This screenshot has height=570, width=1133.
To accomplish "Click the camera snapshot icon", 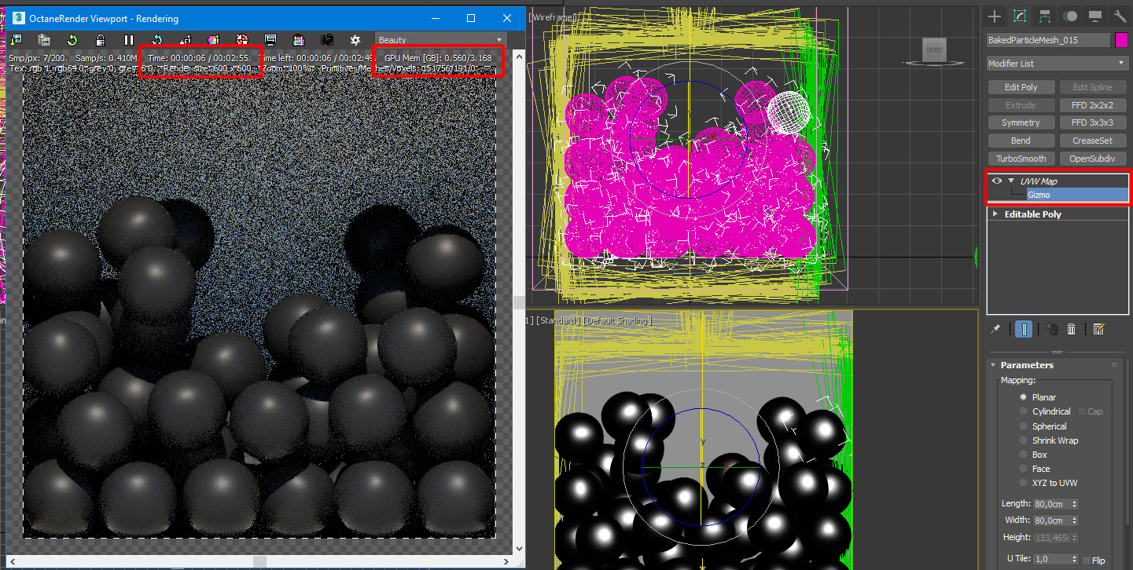I will [327, 40].
